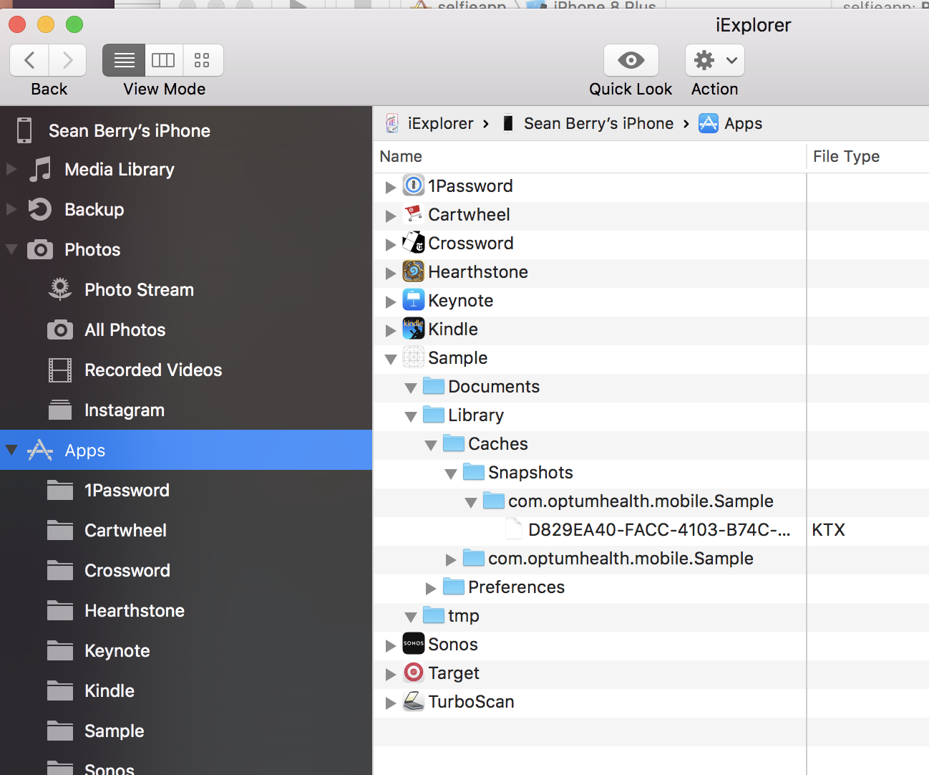Click Media Library music note icon
The width and height of the screenshot is (929, 775).
point(40,169)
